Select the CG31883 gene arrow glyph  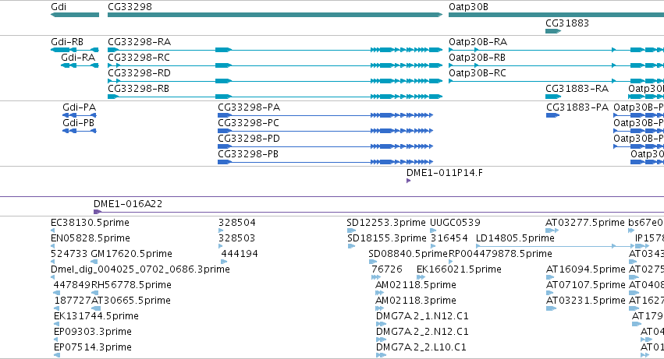pyautogui.click(x=553, y=31)
